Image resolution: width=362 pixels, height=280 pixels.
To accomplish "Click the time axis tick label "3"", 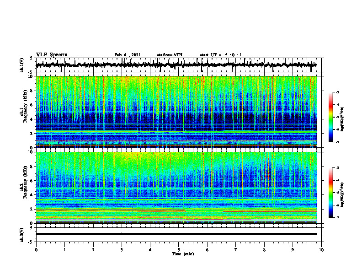I will click(x=122, y=250).
